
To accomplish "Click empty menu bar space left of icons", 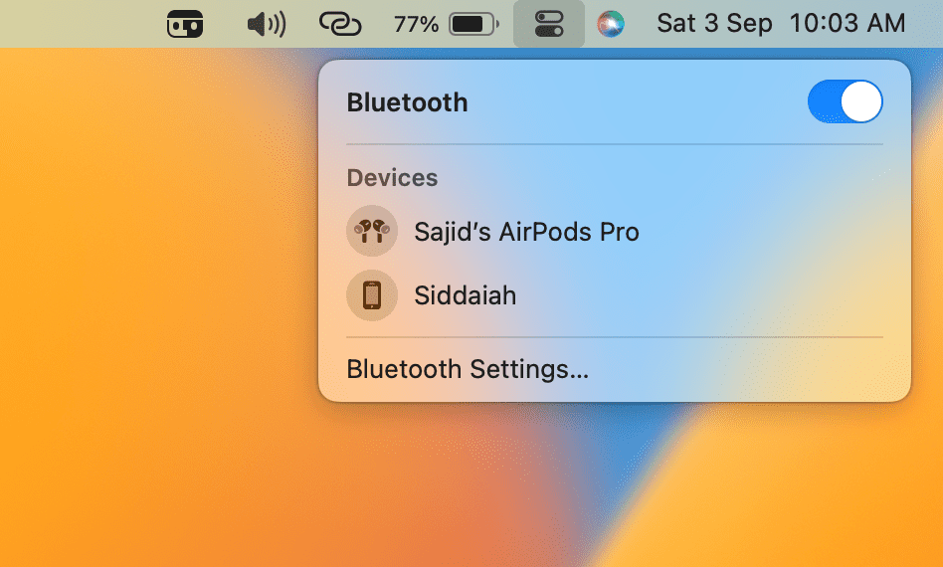I will pos(80,24).
